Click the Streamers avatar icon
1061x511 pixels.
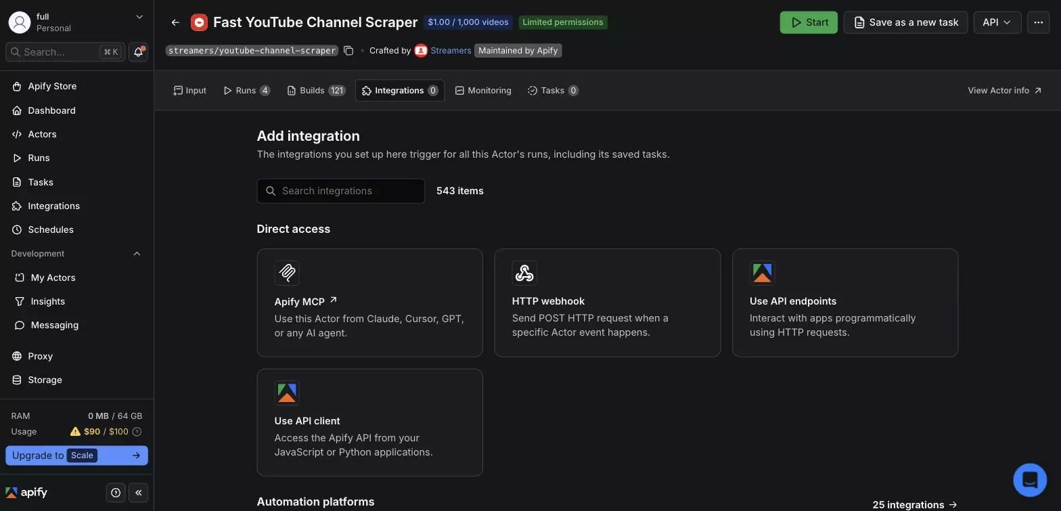click(421, 51)
